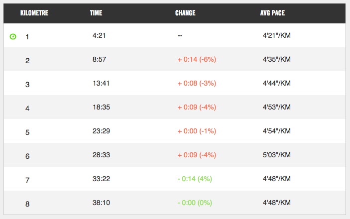Click the + 0:14 (-6%) change value

click(197, 60)
